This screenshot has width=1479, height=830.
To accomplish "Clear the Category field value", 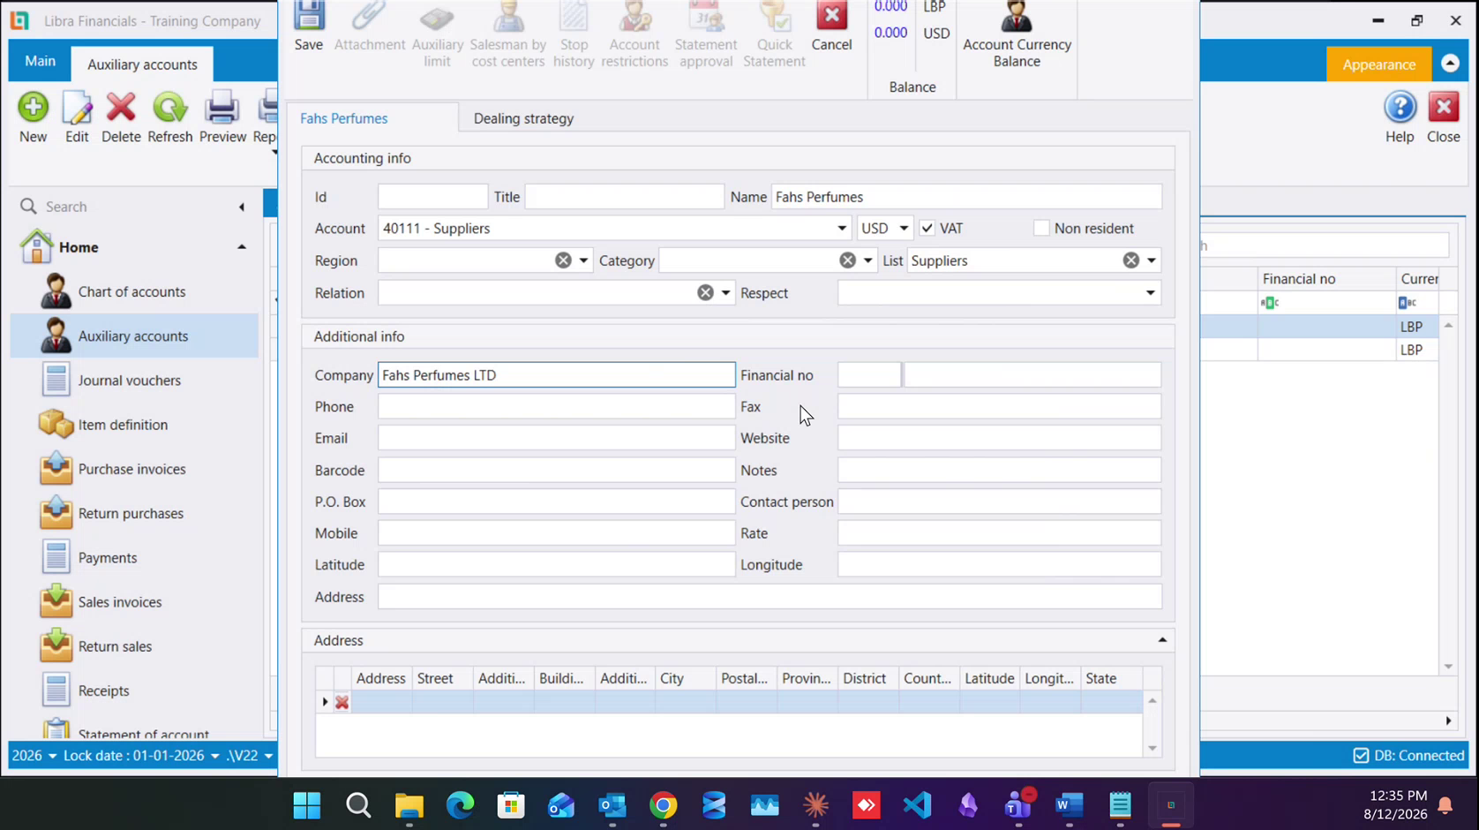I will tap(847, 260).
